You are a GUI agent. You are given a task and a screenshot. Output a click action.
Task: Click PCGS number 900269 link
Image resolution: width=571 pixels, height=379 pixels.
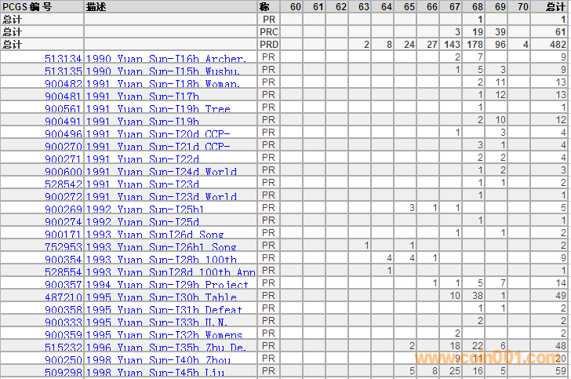63,209
